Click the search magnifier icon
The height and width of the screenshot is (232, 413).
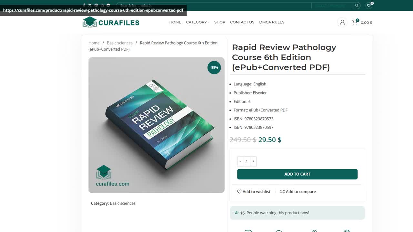pos(357,5)
